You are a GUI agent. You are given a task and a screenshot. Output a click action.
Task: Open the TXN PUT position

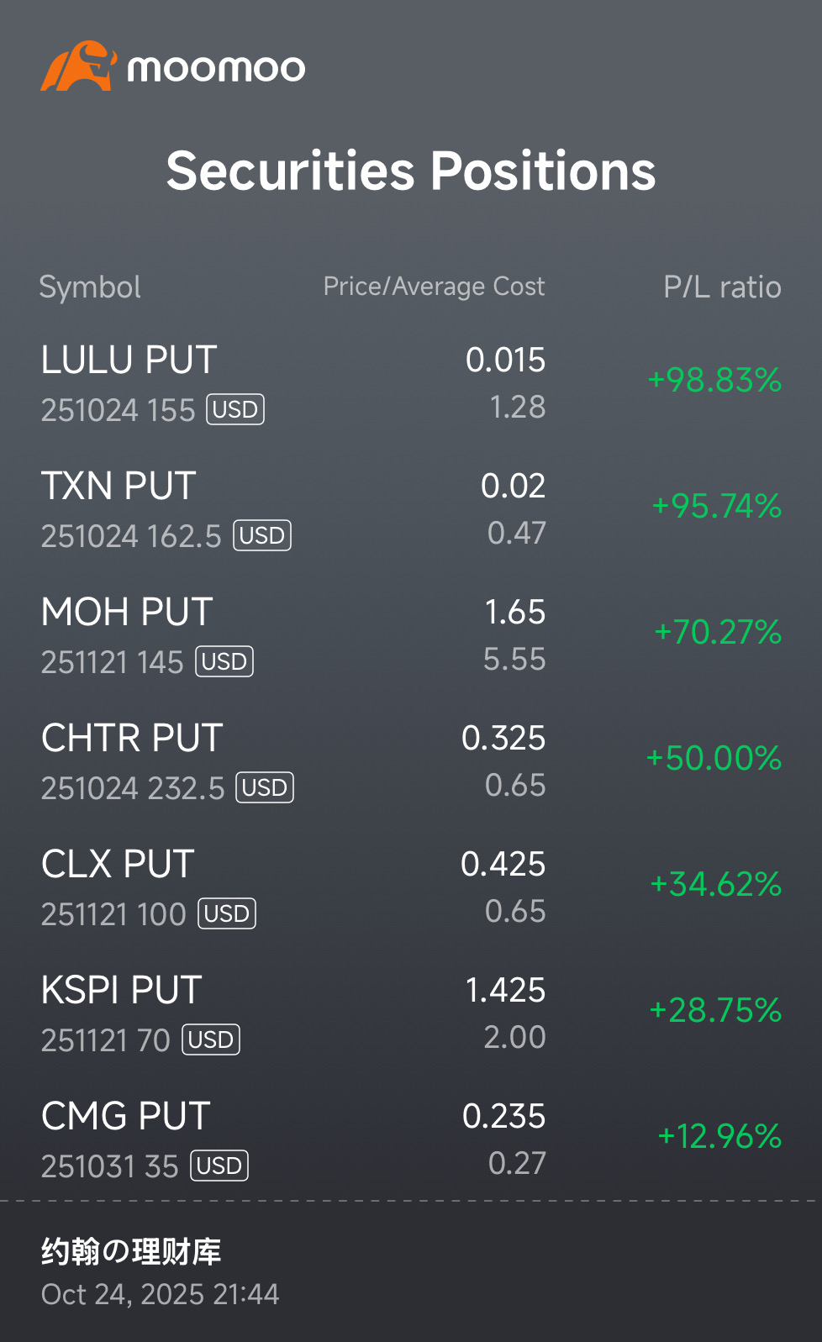[x=411, y=508]
